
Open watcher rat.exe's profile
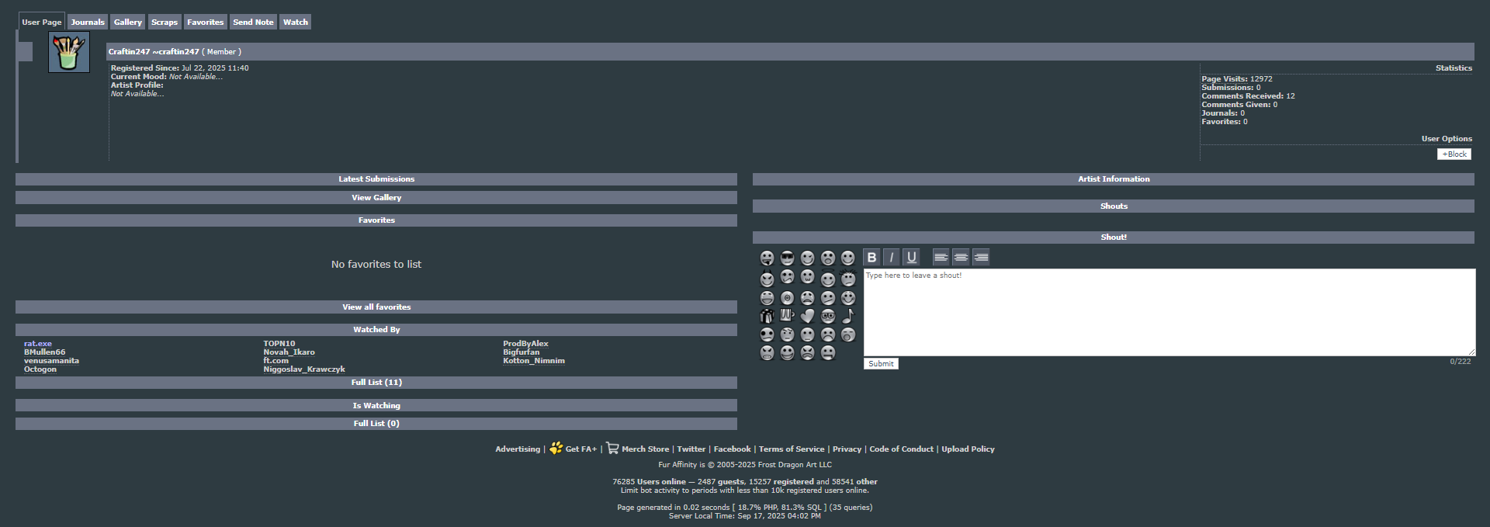coord(38,343)
